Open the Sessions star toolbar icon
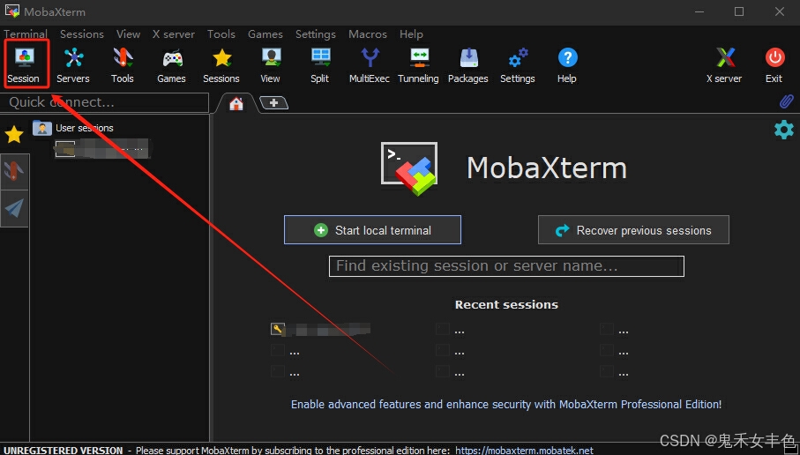 (221, 65)
